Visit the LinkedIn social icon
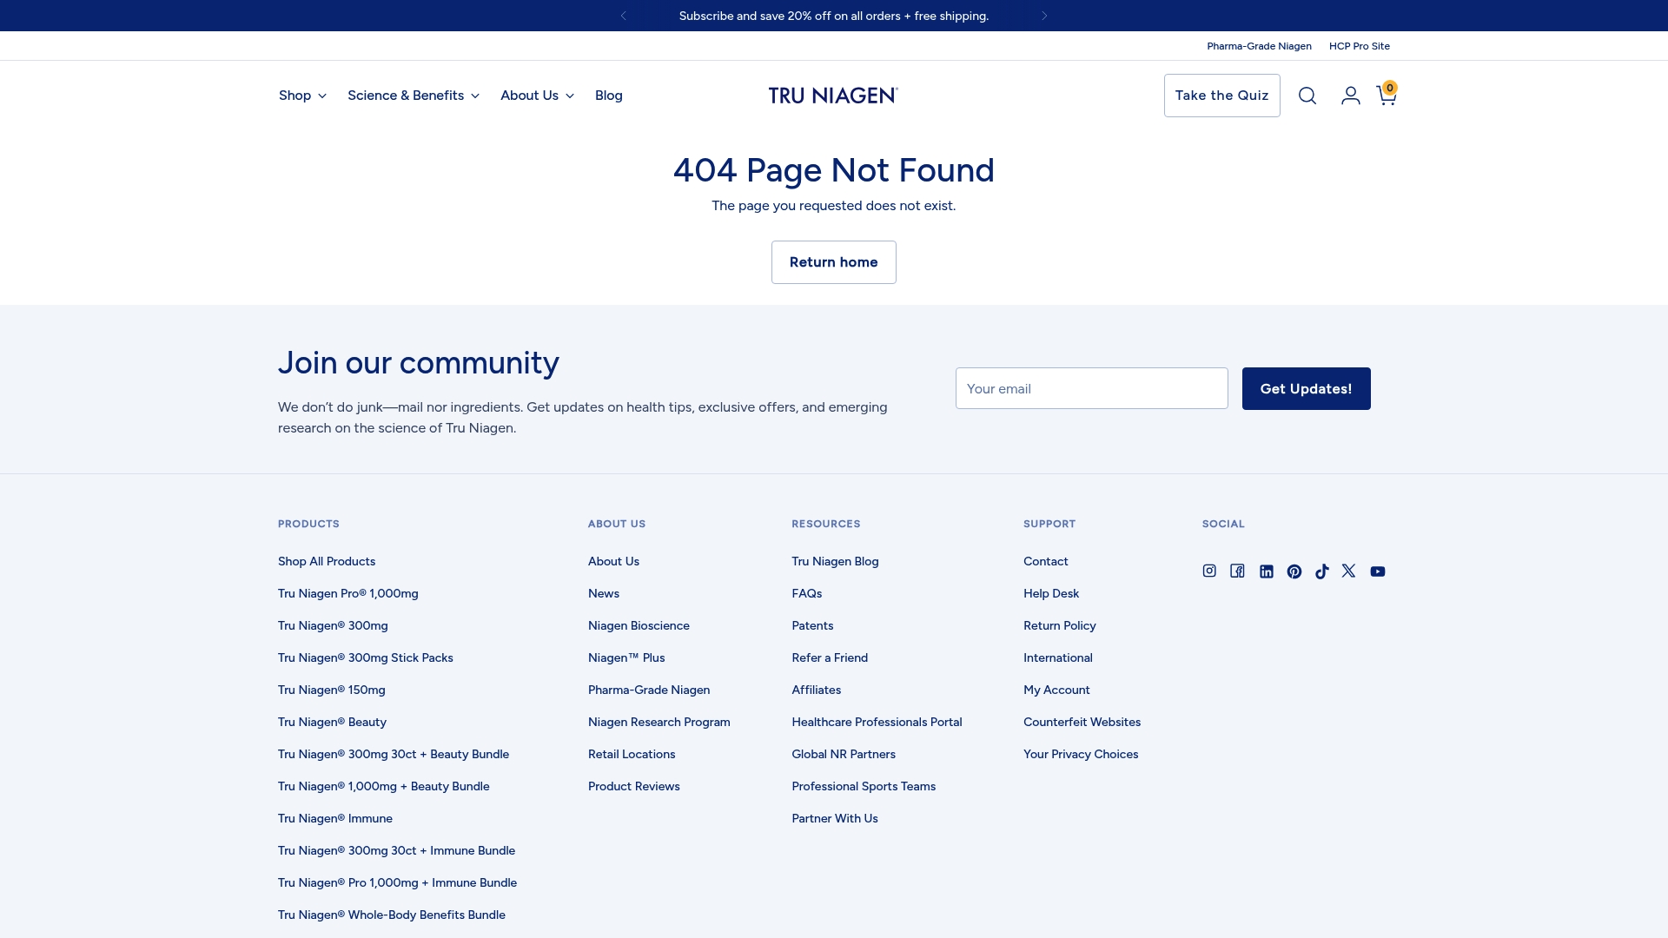The width and height of the screenshot is (1668, 938). point(1267,571)
